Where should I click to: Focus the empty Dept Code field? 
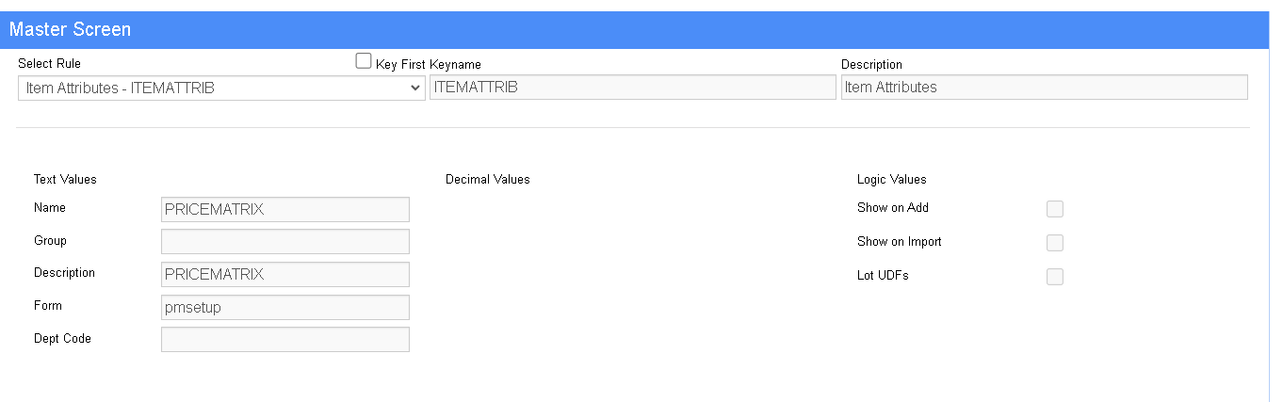click(285, 340)
